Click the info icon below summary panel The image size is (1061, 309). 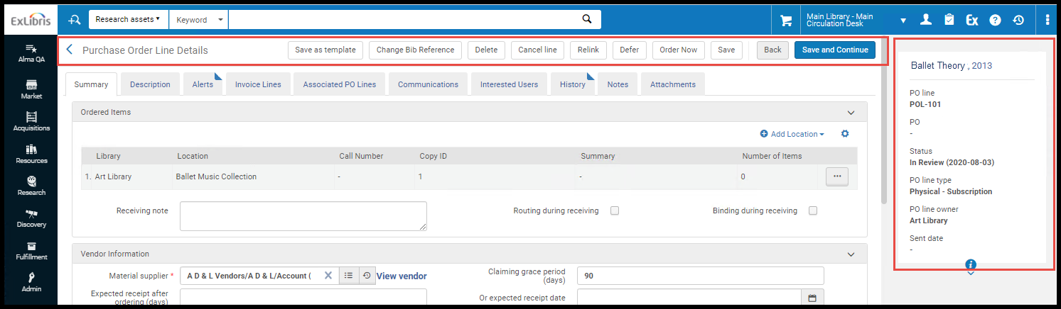click(x=971, y=264)
